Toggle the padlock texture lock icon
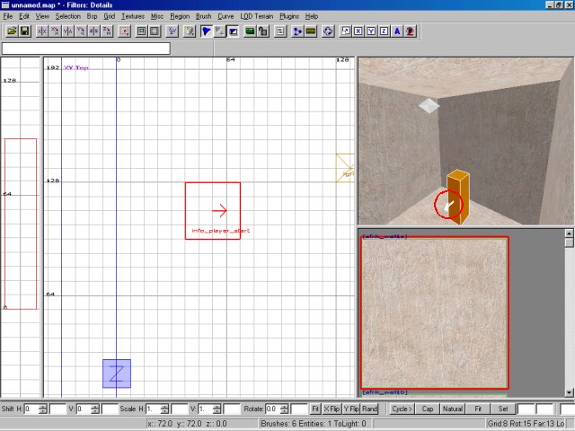575x431 pixels. pos(263,31)
